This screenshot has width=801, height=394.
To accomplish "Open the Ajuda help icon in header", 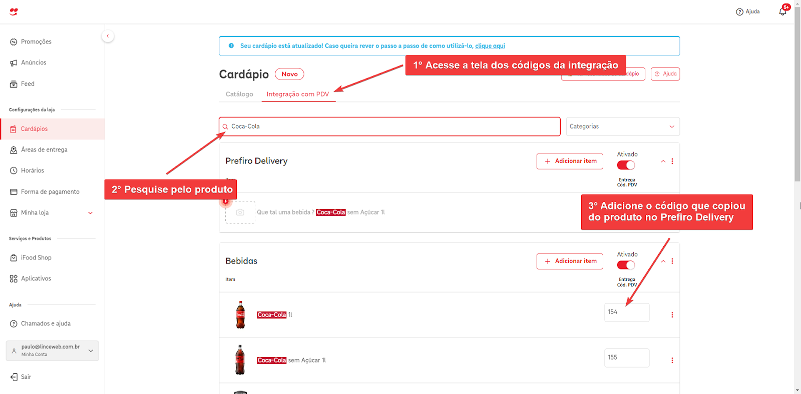I will pos(747,11).
